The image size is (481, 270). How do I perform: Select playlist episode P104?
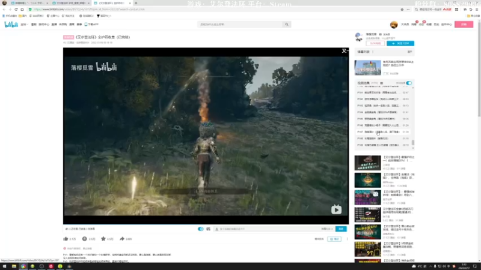point(383,112)
